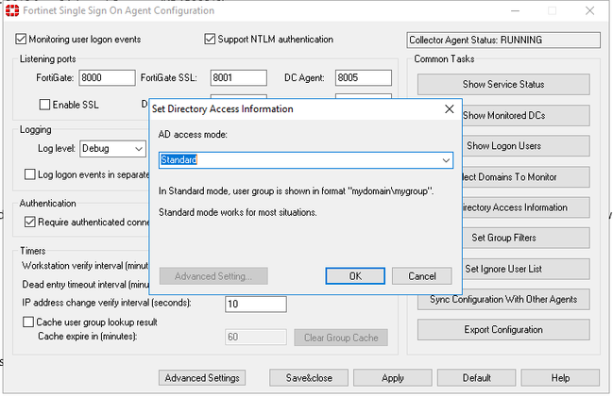This screenshot has height=396, width=613.
Task: Click Export Configuration button
Action: pyautogui.click(x=503, y=330)
